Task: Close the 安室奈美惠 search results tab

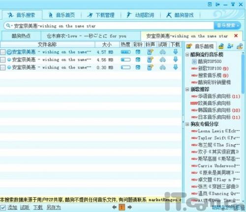Action: [236, 36]
